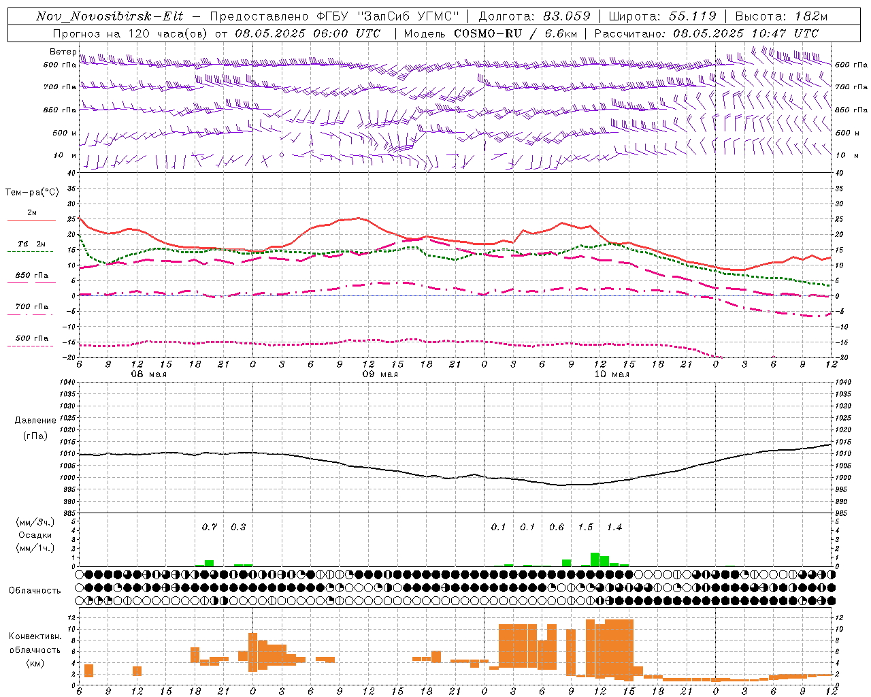871x697 pixels.
Task: Click the station title Nov_Novosibirsk-Elt
Action: coord(110,16)
